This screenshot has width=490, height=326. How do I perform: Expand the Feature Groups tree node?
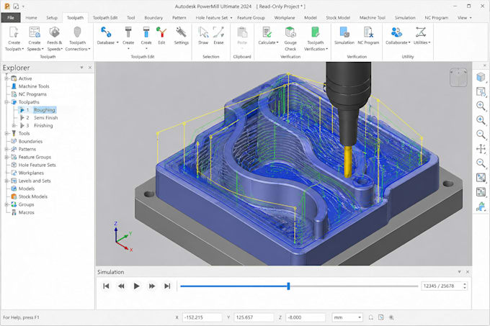click(6, 157)
